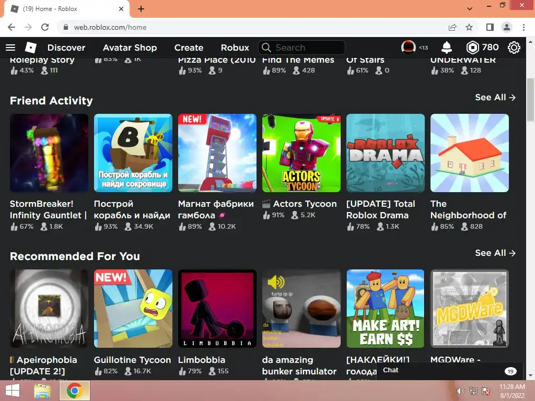The image size is (535, 401).
Task: Click the <13 age label
Action: point(423,48)
